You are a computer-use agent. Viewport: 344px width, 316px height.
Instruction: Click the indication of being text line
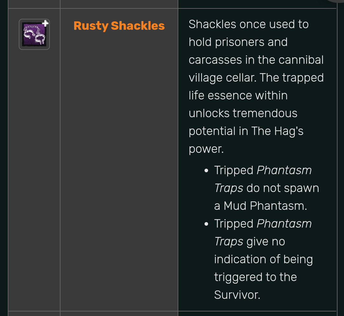pyautogui.click(x=263, y=259)
